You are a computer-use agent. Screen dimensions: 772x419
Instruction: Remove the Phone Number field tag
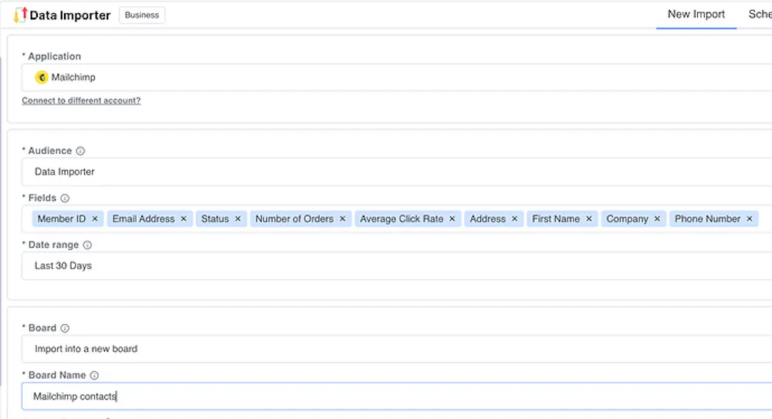point(750,218)
